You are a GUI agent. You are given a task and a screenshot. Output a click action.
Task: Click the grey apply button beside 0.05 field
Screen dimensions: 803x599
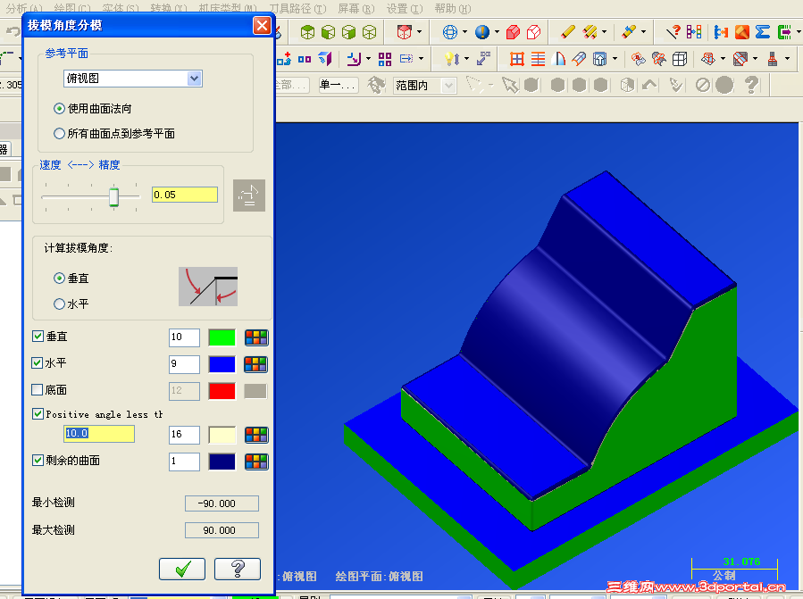pos(249,196)
